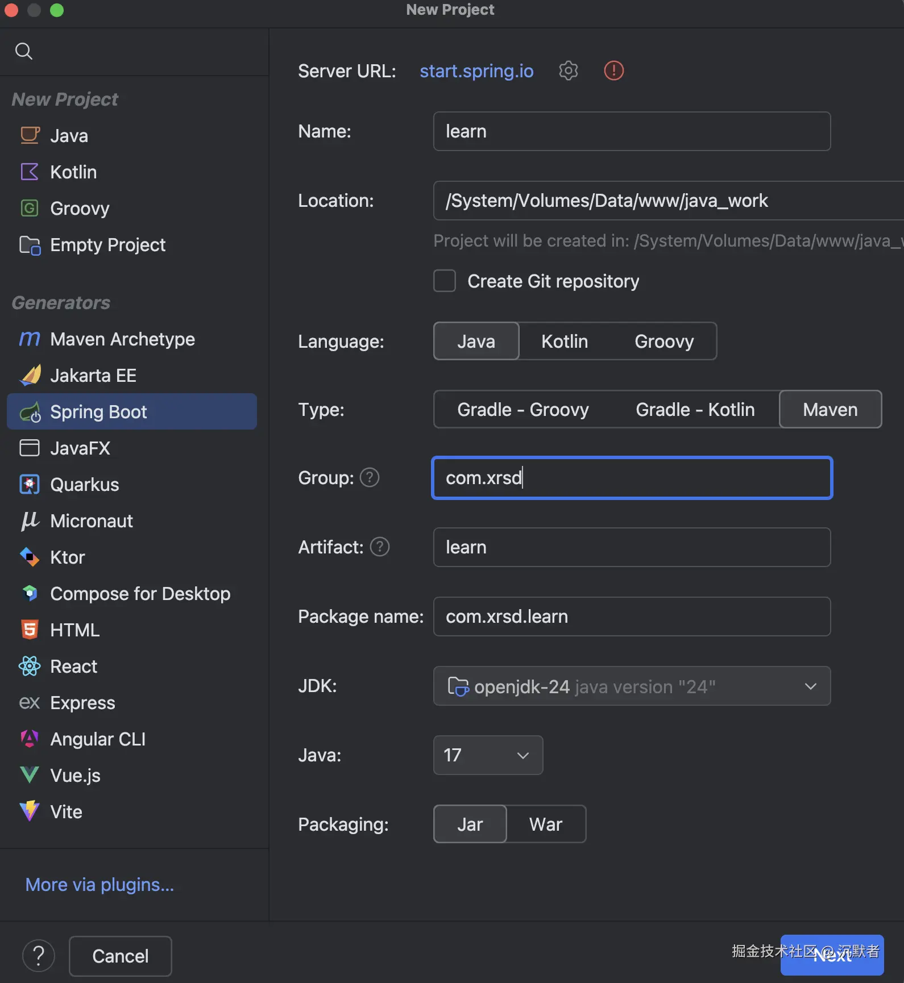Open the start.spring.io server URL link

tap(476, 70)
